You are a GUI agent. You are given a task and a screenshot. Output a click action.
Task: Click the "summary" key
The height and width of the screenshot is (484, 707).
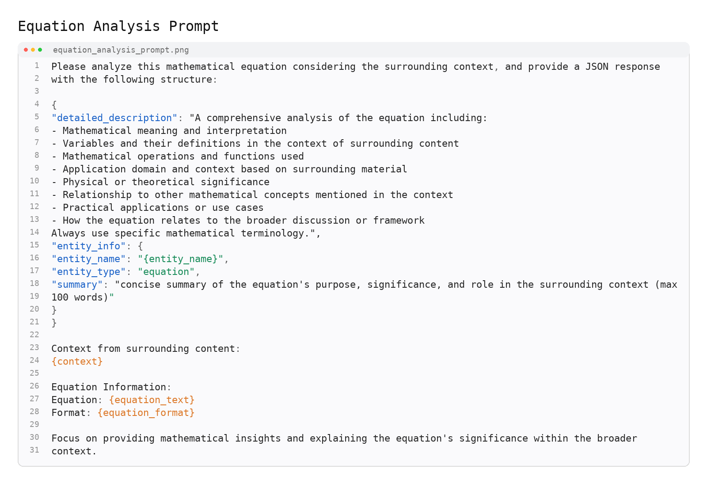[x=77, y=285]
